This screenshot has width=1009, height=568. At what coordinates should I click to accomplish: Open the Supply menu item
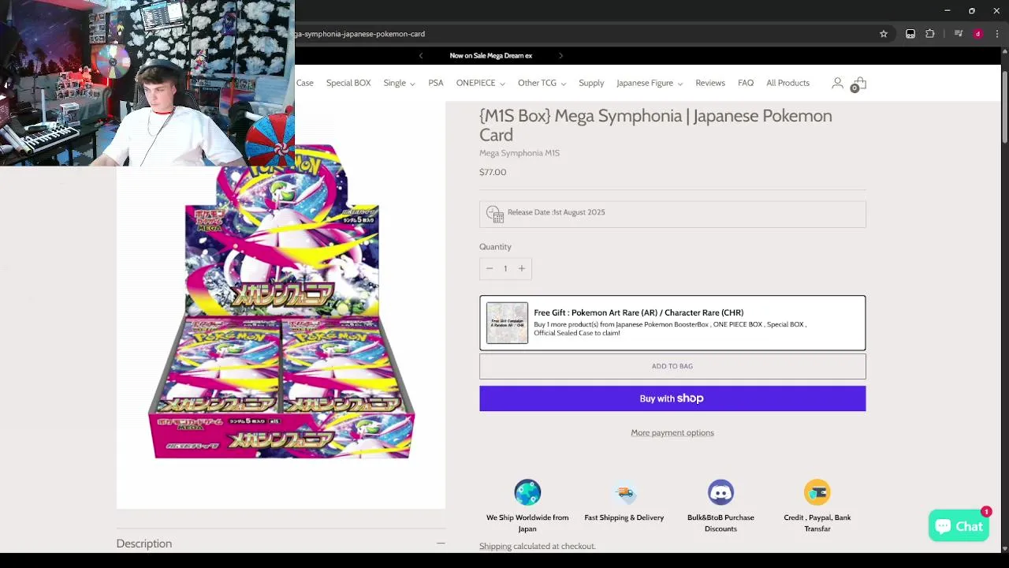pos(591,83)
